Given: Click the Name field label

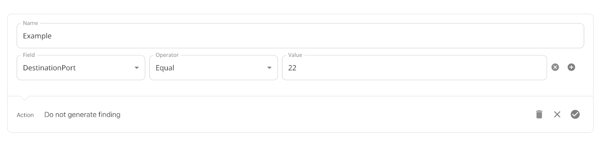Looking at the screenshot, I should [x=30, y=23].
